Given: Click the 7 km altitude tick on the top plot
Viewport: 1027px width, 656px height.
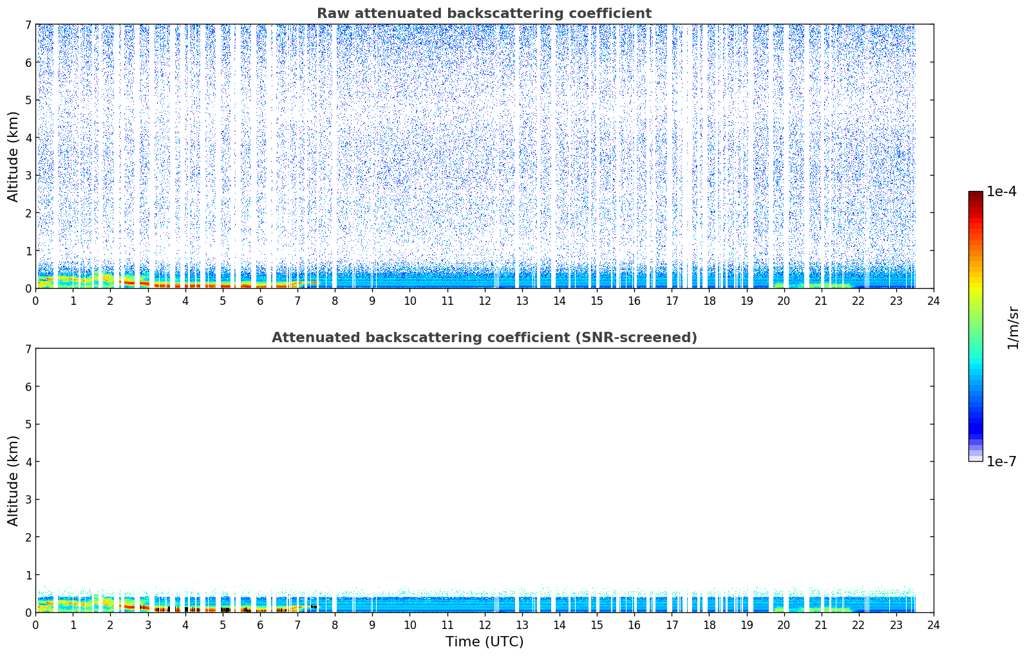Looking at the screenshot, I should (x=28, y=24).
